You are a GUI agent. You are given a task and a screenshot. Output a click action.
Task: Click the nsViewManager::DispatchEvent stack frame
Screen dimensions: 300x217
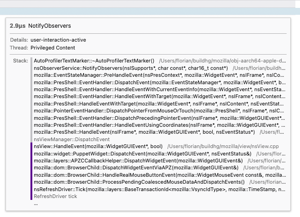[72, 139]
